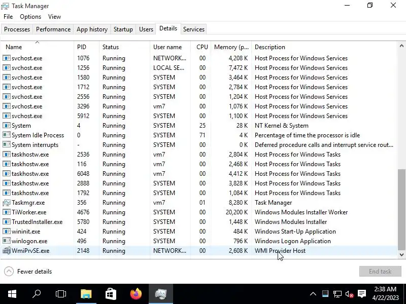Sort by Status column header
The image size is (406, 304).
124,47
